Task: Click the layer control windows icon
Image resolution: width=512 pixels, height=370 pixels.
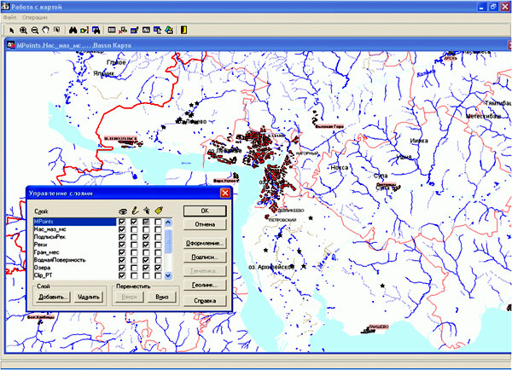Action: [x=157, y=31]
